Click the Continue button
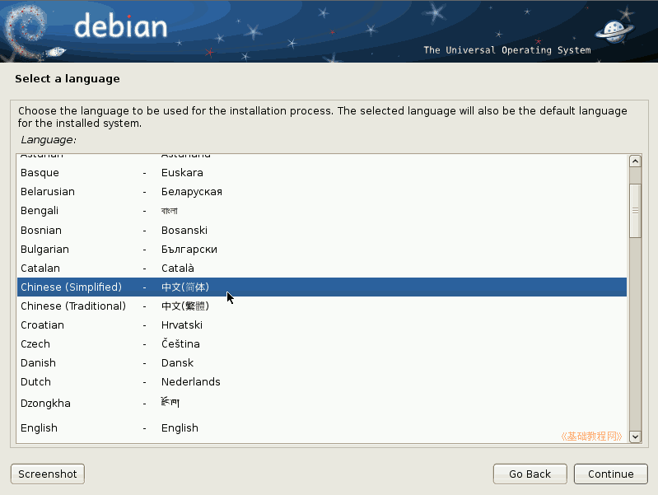Screen dimensions: 658x495 (x=610, y=474)
